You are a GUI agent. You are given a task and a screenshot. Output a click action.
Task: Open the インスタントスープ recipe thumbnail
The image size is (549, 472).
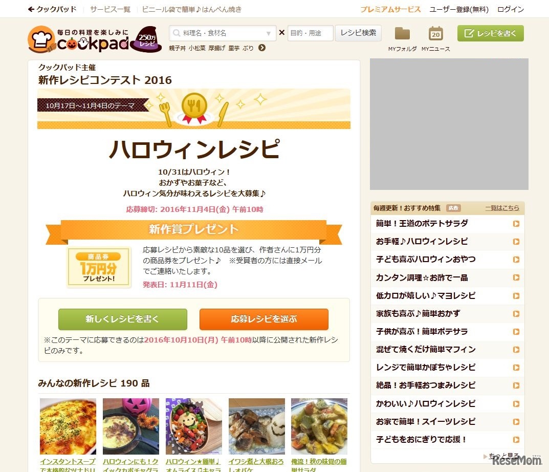[x=68, y=426]
